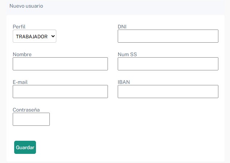Click the Perfil label text
This screenshot has width=230, height=163.
[19, 27]
